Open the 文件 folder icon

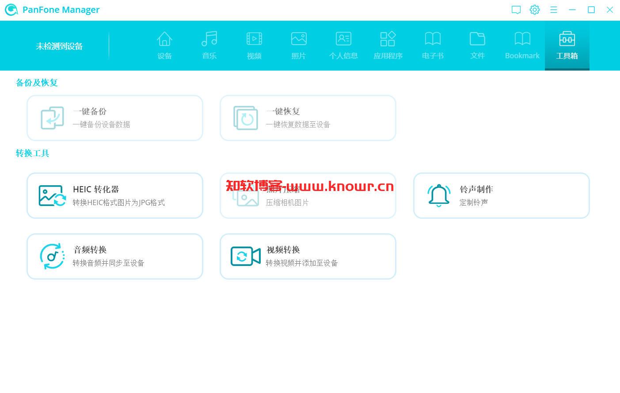(477, 39)
